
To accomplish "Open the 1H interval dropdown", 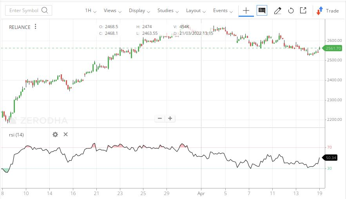I will [91, 11].
